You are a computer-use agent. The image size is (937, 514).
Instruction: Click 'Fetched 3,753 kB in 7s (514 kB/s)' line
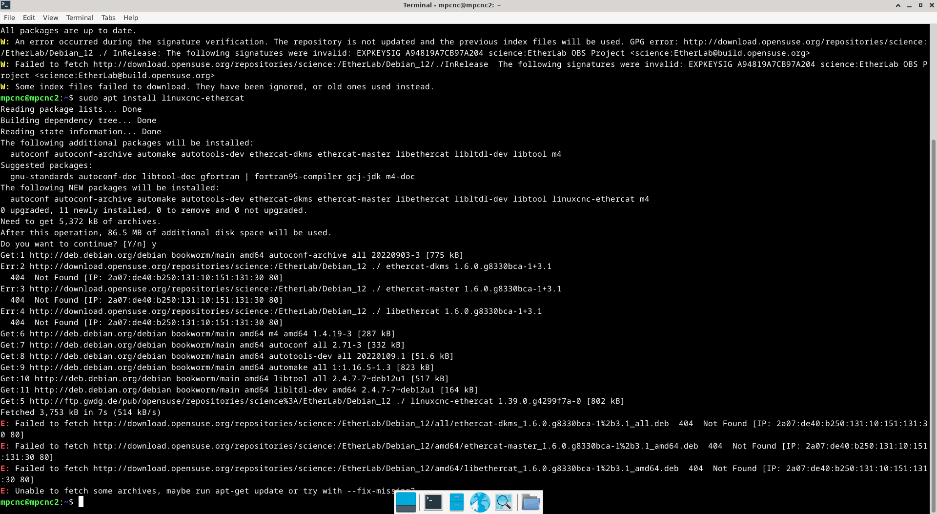click(81, 412)
